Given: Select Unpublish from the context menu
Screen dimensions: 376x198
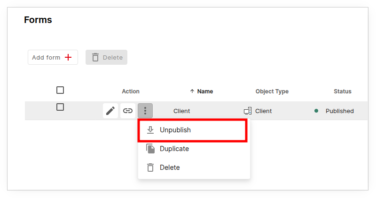Looking at the screenshot, I should coord(175,130).
